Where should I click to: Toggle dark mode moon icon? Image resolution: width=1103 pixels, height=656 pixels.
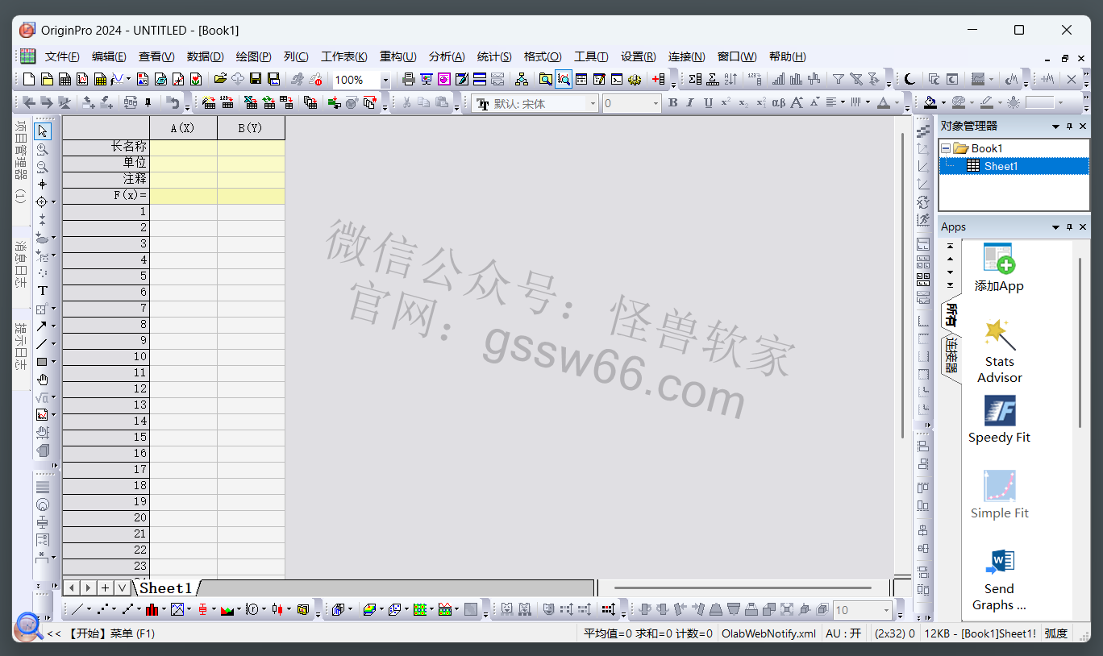[909, 79]
